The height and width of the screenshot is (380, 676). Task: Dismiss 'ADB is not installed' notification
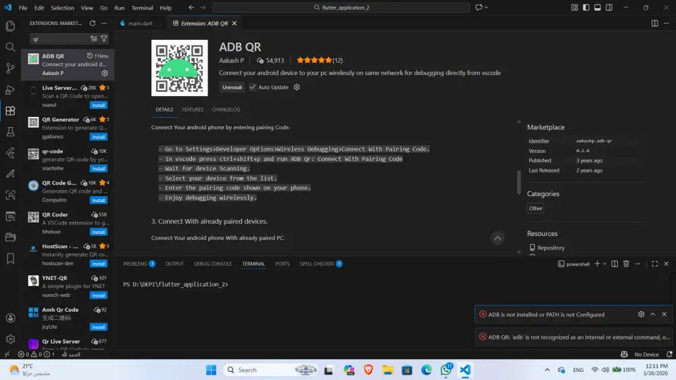click(x=665, y=314)
